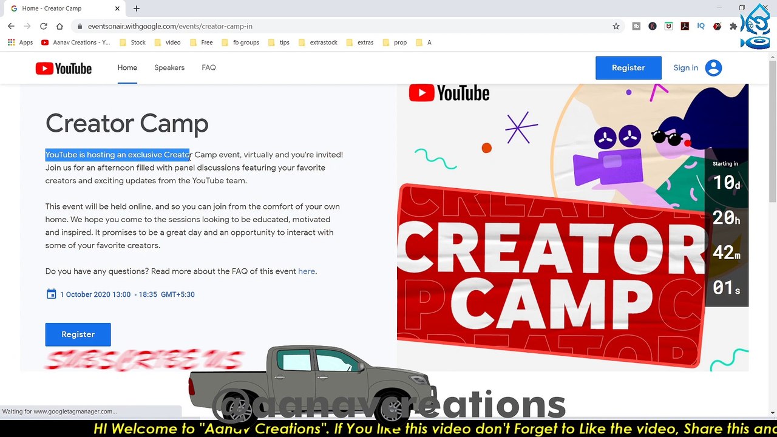777x437 pixels.
Task: Open the fb groups bookmarks folder
Action: coord(240,42)
